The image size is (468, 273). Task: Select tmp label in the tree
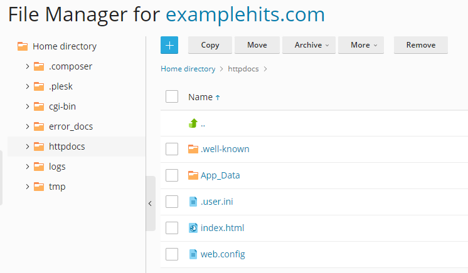pyautogui.click(x=57, y=187)
